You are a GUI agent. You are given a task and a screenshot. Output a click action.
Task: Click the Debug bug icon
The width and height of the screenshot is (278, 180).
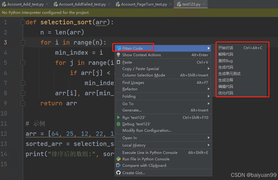(118, 124)
